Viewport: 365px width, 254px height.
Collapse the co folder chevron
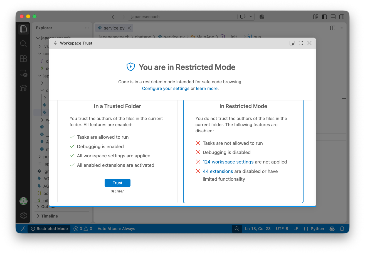tap(40, 53)
